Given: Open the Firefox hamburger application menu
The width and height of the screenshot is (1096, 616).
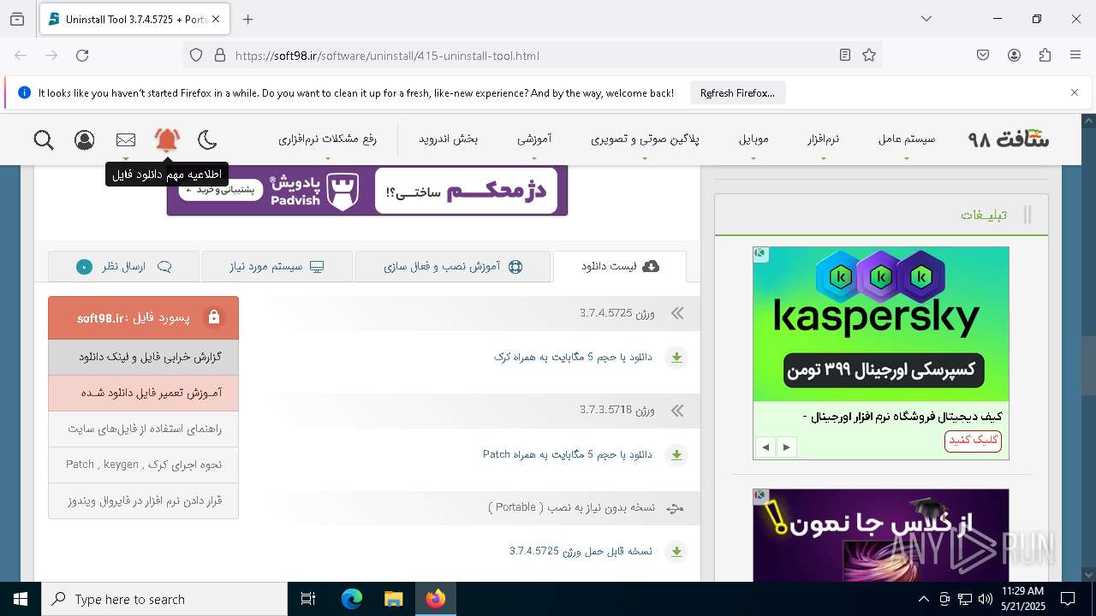Looking at the screenshot, I should coord(1075,56).
